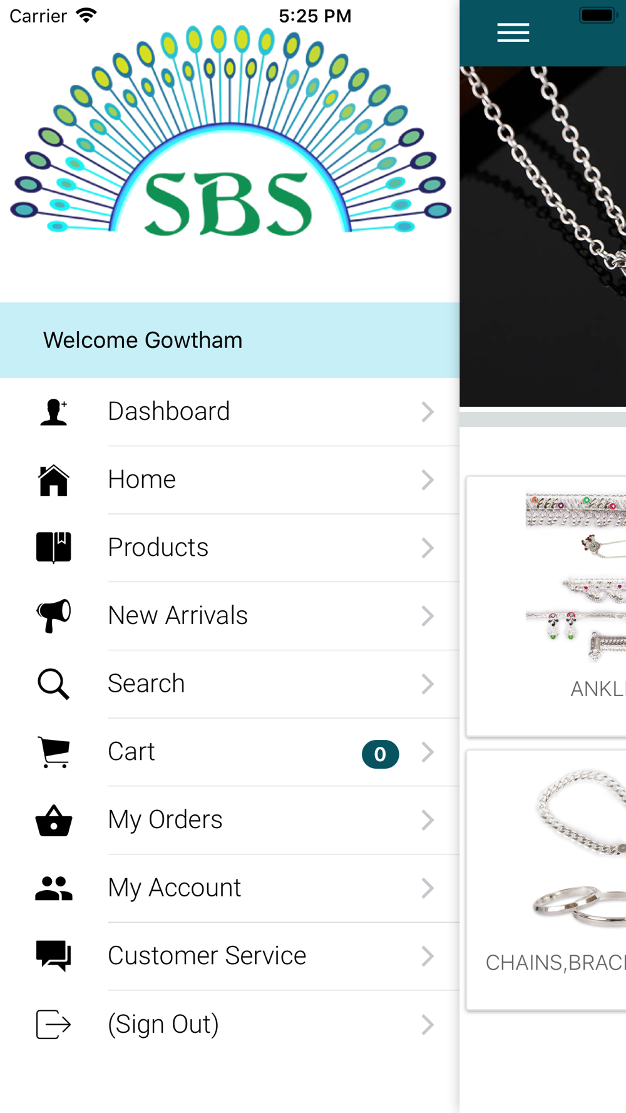Viewport: 626px width, 1113px height.
Task: Tap the Sign Out arrow icon
Action: (54, 1024)
